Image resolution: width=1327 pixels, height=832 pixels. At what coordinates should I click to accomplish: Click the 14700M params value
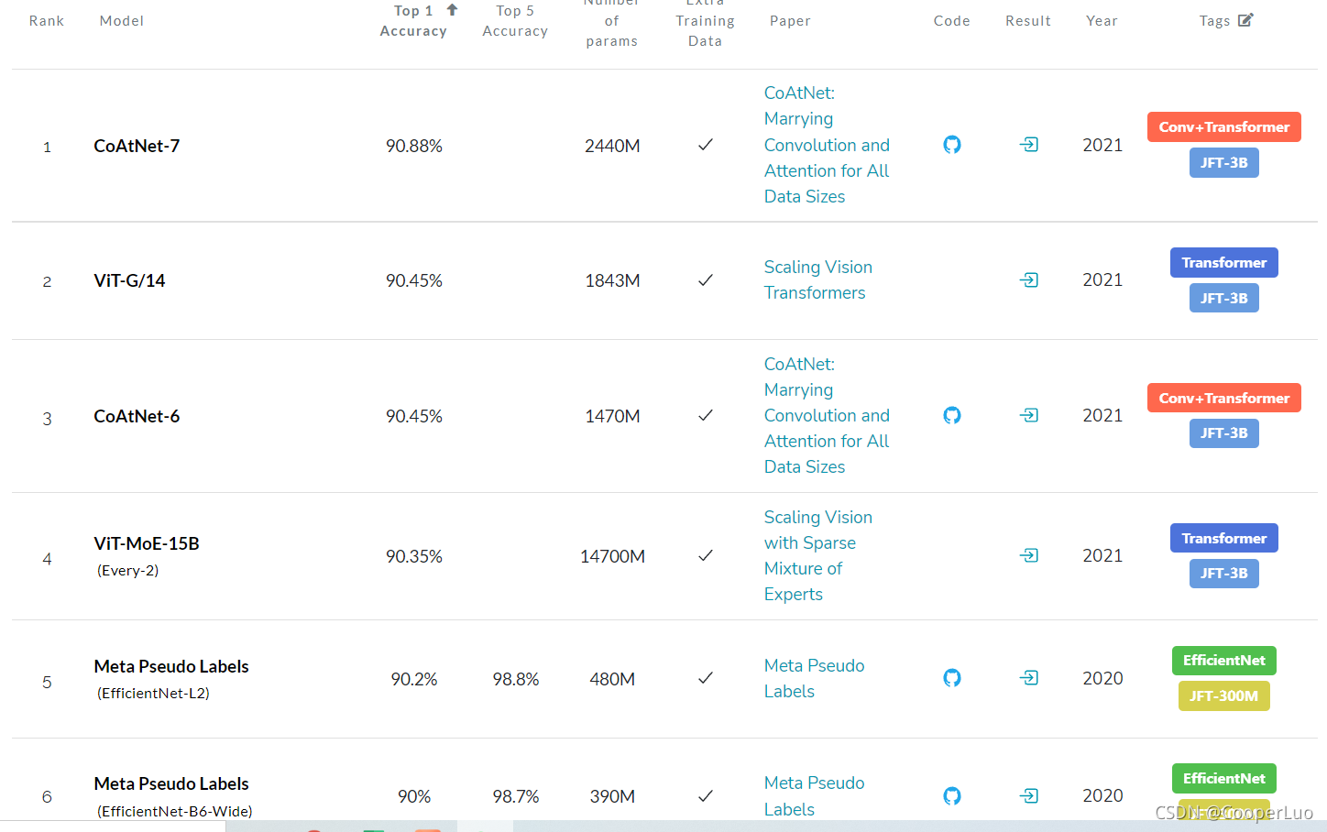point(612,556)
